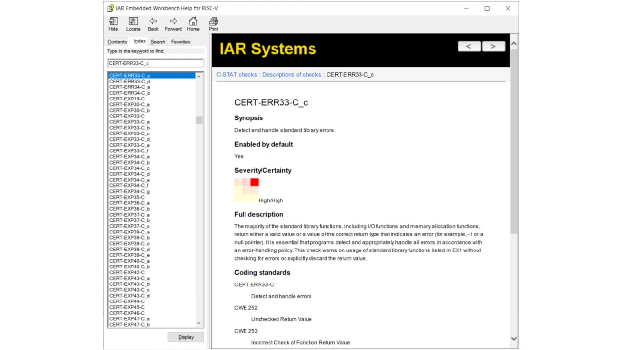Follow the C-STAT checks breadcrumb link
This screenshot has width=621, height=350.
[x=237, y=75]
